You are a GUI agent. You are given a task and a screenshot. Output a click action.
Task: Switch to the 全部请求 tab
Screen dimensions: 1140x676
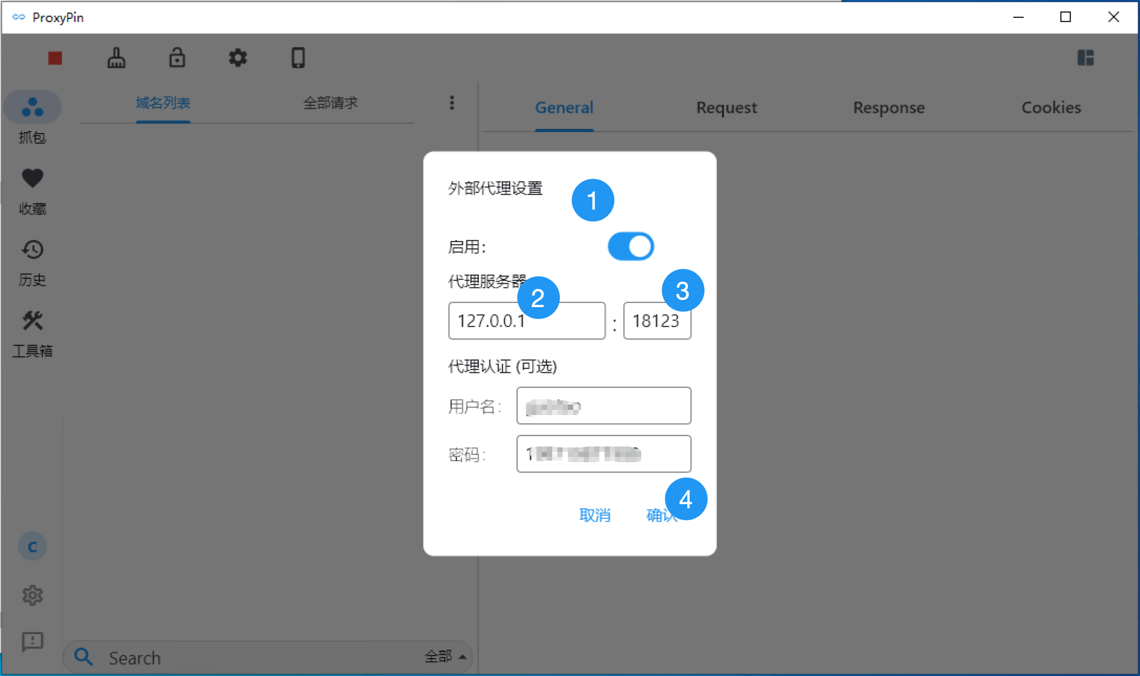pos(330,103)
